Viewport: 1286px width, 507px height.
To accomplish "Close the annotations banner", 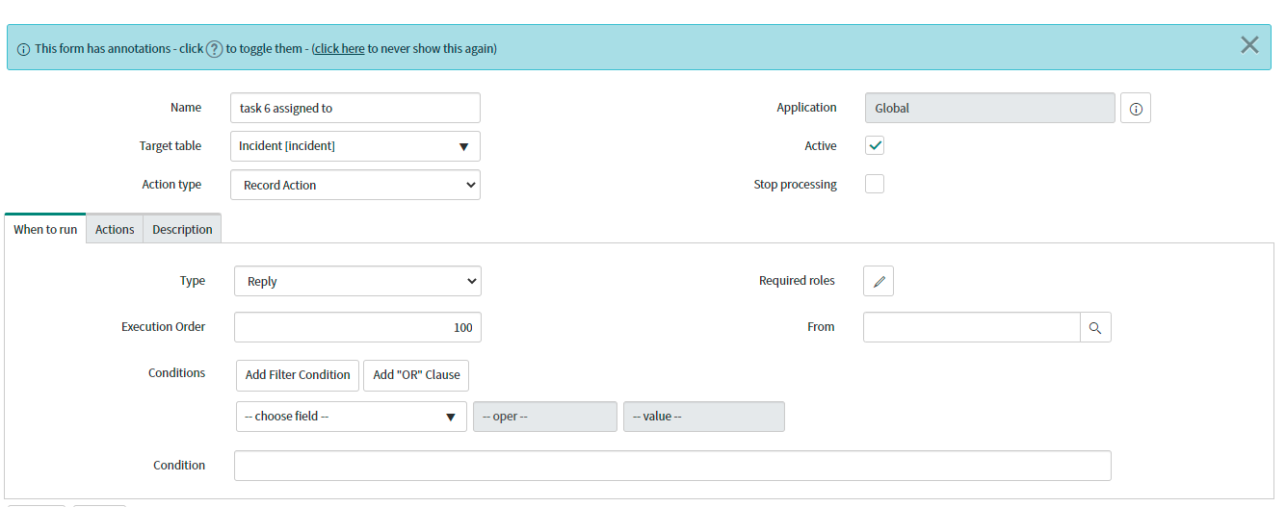I will coord(1249,45).
